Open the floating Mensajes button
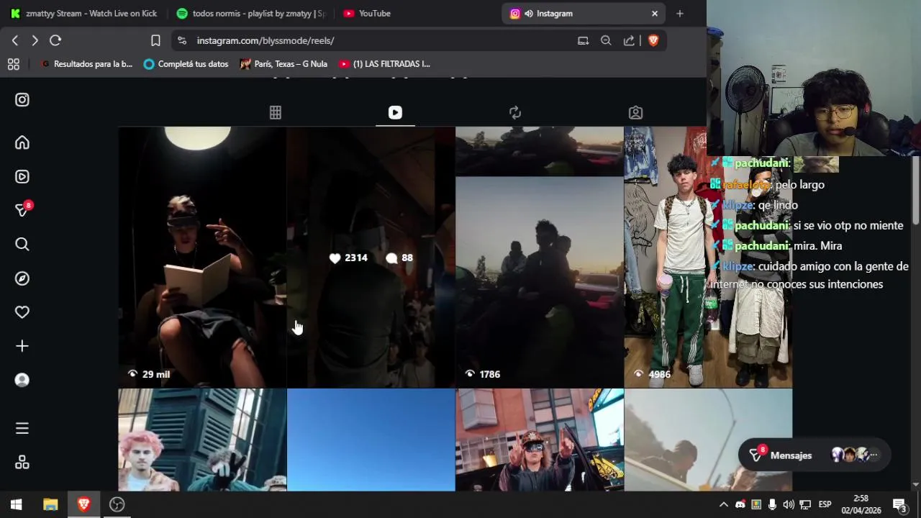The width and height of the screenshot is (921, 518). point(814,455)
